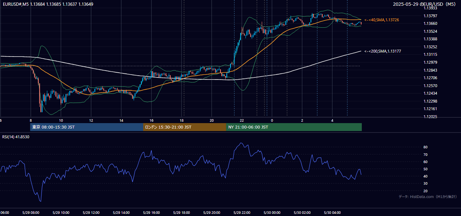Image resolution: width=461 pixels, height=216 pixels.
Task: Select the ロンドン 15:30-21:00 JST session bar
Action: (185, 127)
